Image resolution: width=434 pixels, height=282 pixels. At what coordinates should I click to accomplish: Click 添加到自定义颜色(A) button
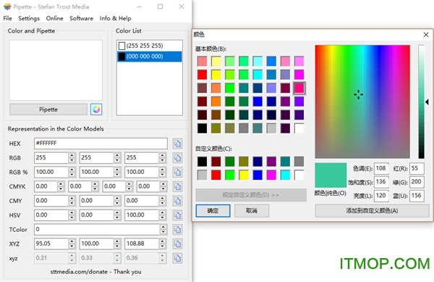tap(372, 211)
